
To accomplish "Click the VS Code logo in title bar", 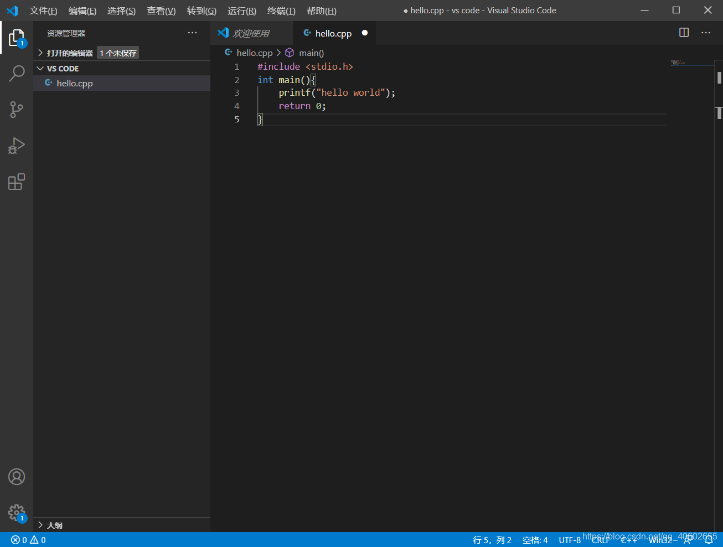I will coord(12,11).
